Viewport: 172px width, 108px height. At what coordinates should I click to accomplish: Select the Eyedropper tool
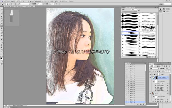click(x=2, y=21)
